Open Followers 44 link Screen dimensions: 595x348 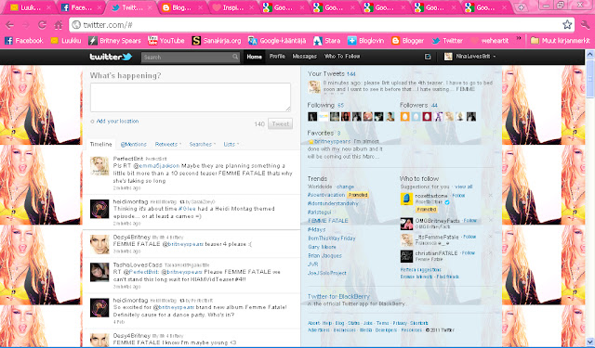[x=418, y=105]
